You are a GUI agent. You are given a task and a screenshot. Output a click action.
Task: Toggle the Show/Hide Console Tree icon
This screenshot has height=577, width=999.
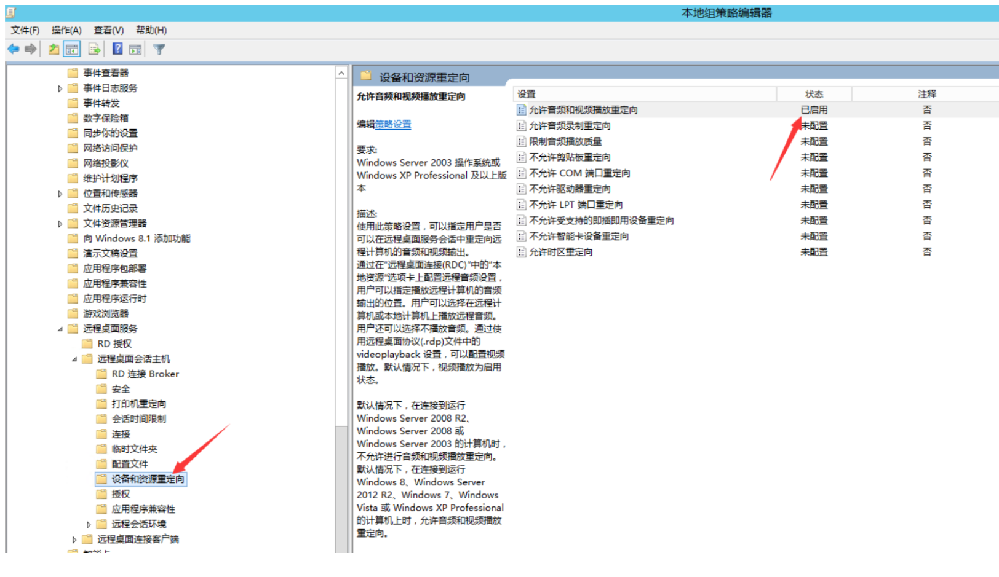[72, 49]
